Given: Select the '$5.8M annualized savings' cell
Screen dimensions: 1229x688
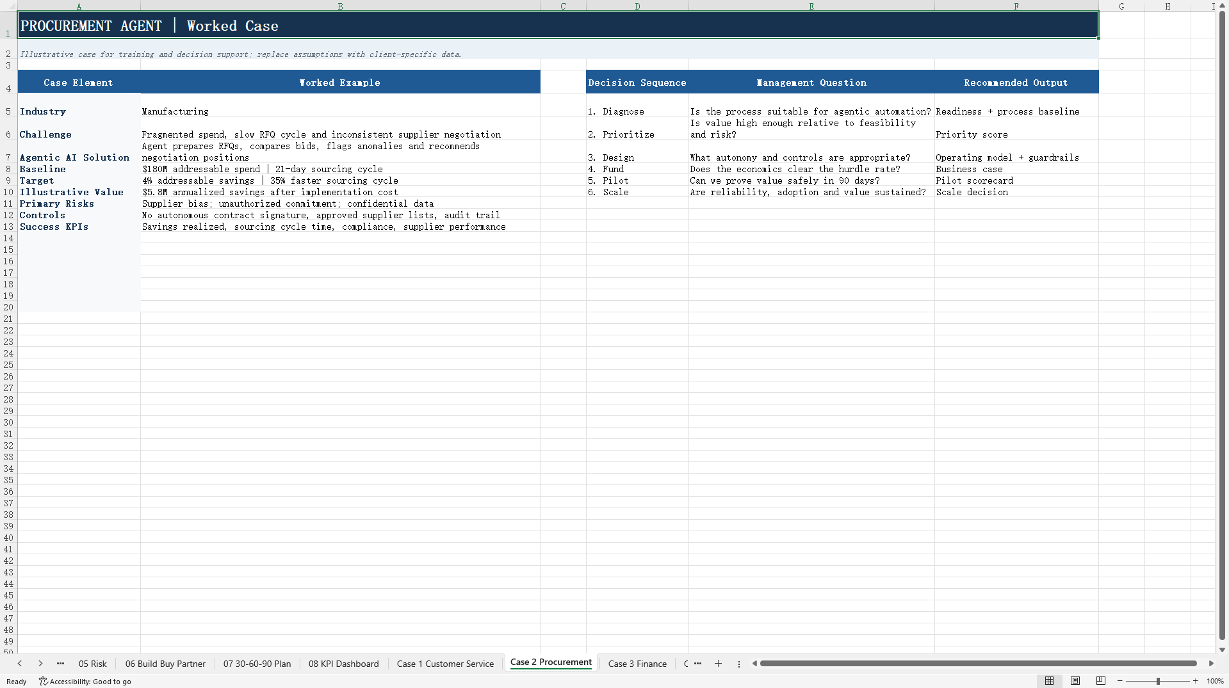Looking at the screenshot, I should click(340, 192).
